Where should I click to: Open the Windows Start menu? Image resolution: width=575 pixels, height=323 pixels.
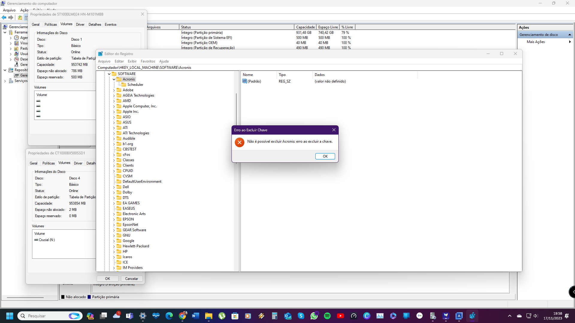tap(10, 316)
